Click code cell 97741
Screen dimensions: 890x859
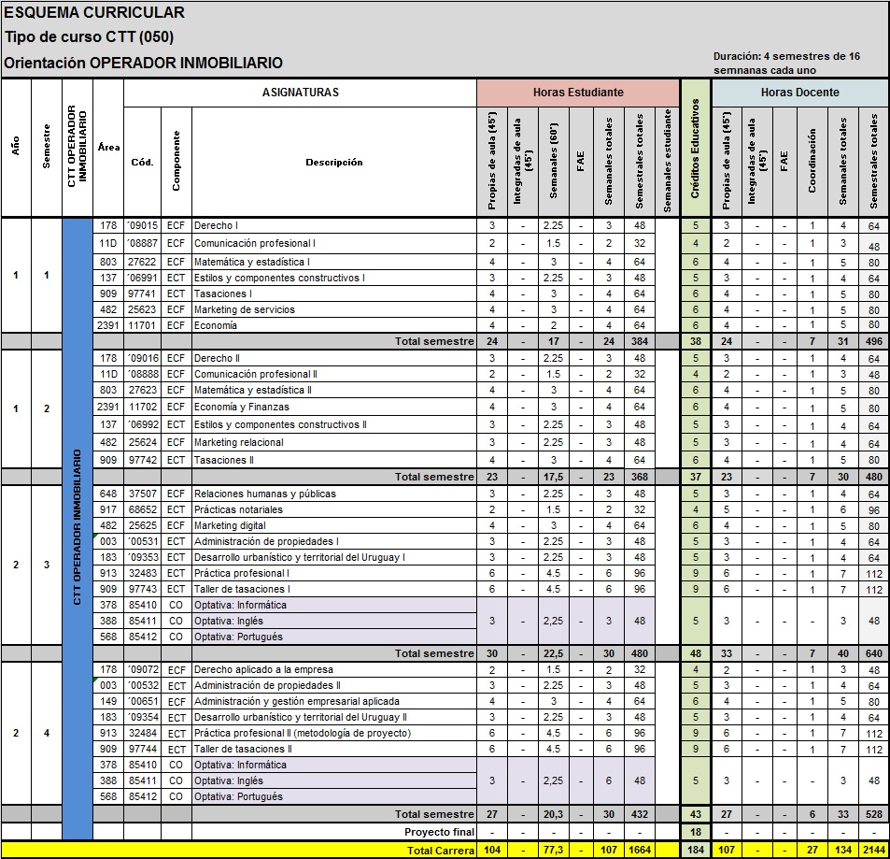coord(142,293)
